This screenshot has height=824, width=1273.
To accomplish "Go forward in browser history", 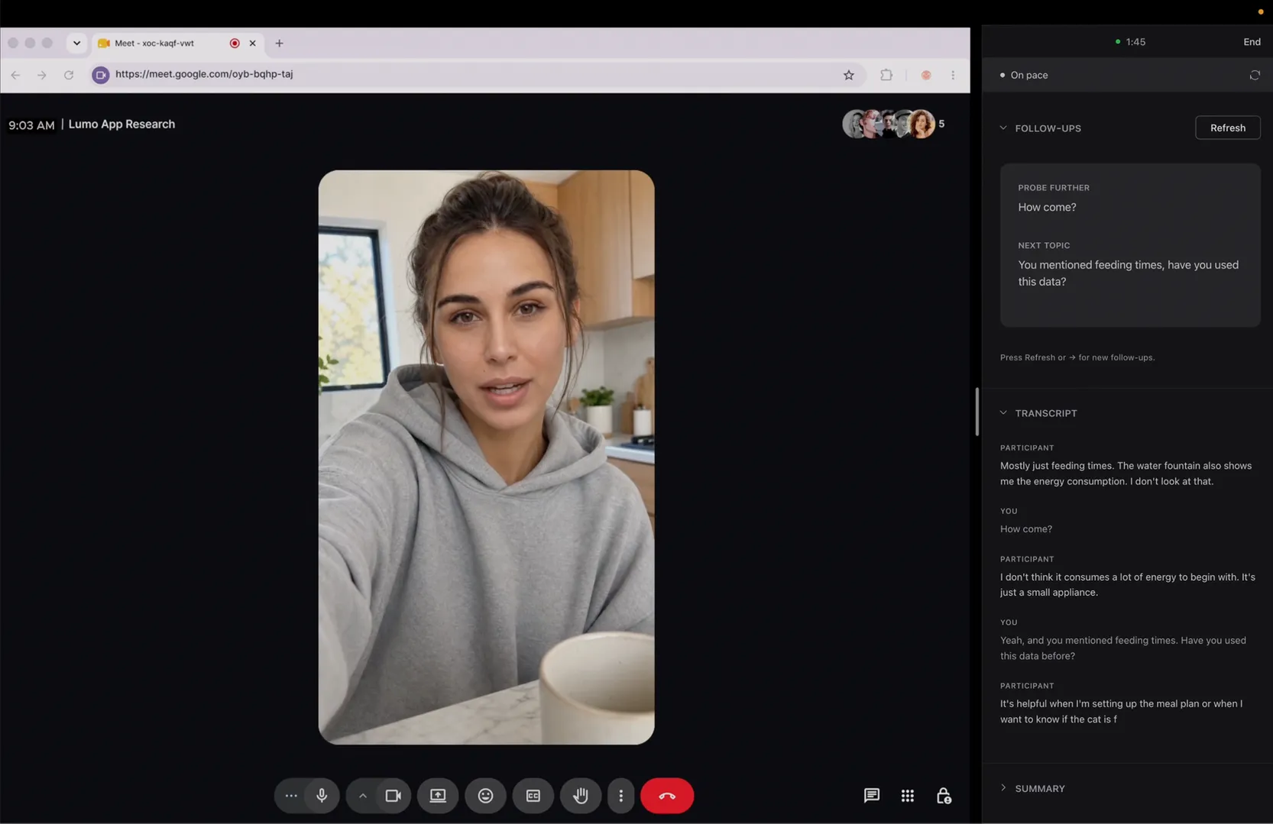I will point(42,75).
